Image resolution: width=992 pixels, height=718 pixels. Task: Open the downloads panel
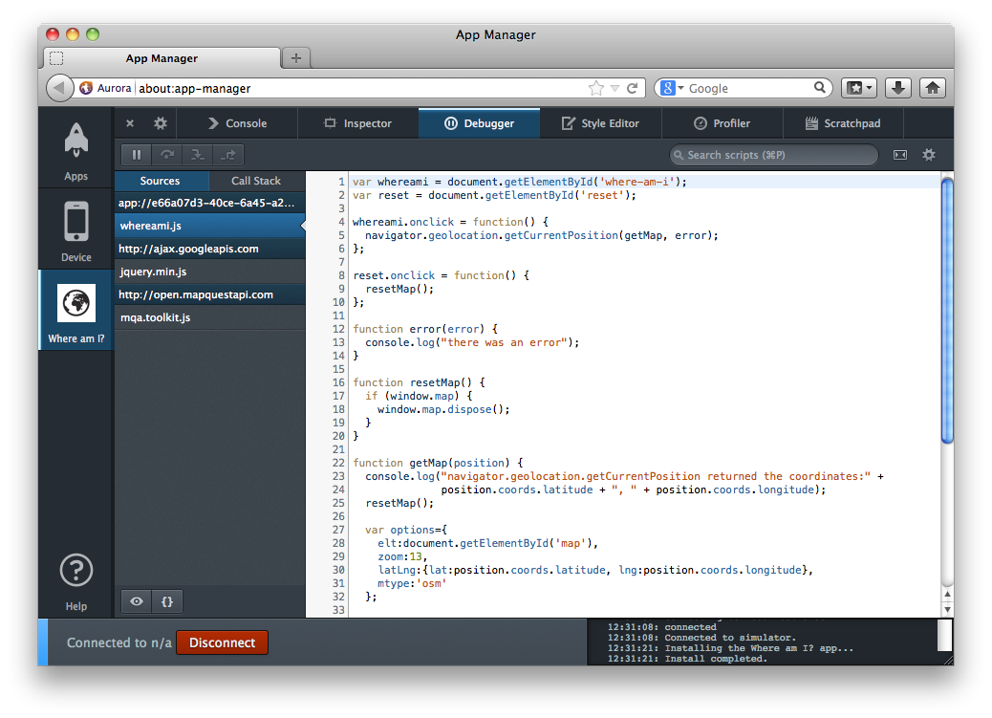pos(897,88)
